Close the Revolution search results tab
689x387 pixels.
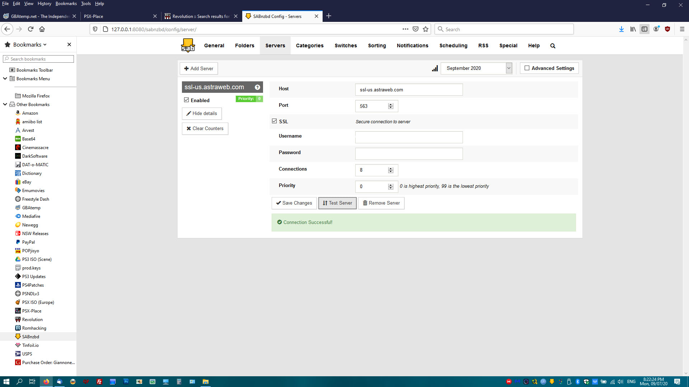[236, 16]
